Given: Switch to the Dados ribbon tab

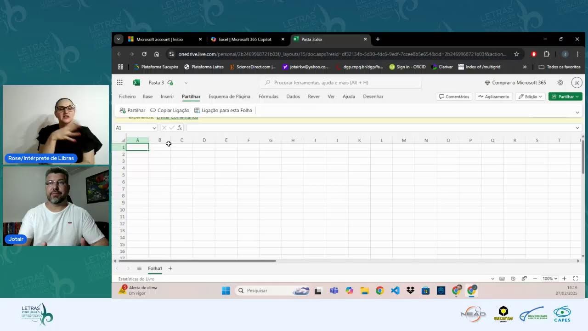Looking at the screenshot, I should (x=293, y=97).
